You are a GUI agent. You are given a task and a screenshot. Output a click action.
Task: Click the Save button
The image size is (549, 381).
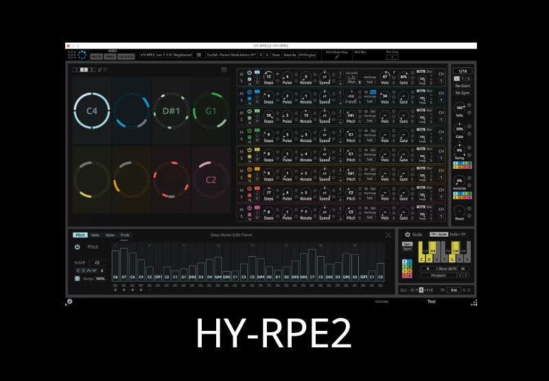click(276, 55)
